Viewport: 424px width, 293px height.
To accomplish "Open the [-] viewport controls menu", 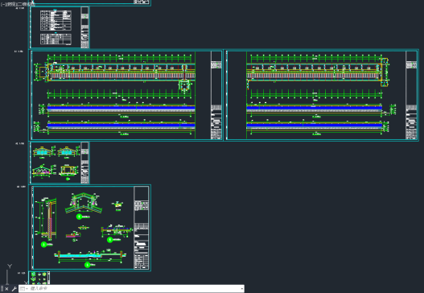I will [2, 4].
